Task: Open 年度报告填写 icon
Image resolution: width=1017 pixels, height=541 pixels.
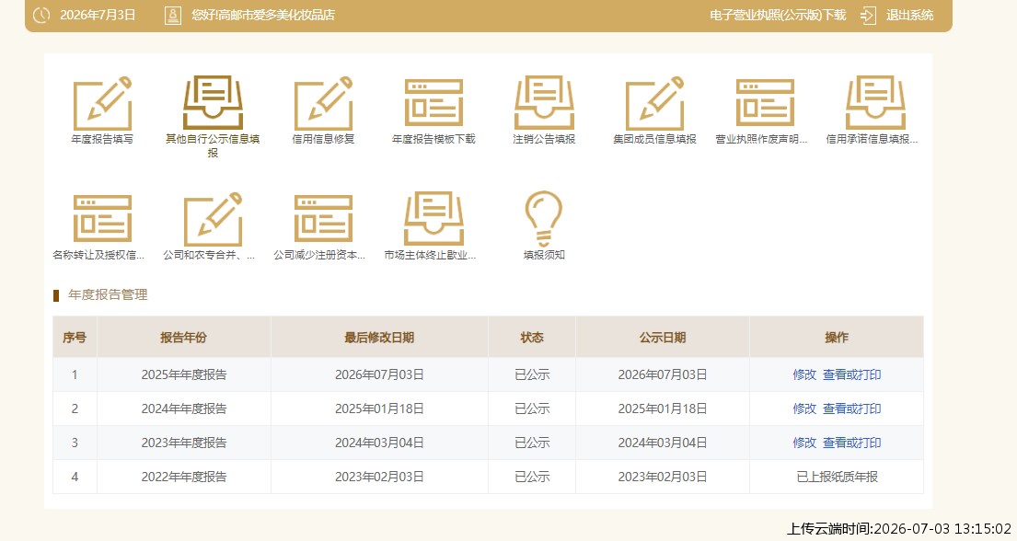Action: 102,103
